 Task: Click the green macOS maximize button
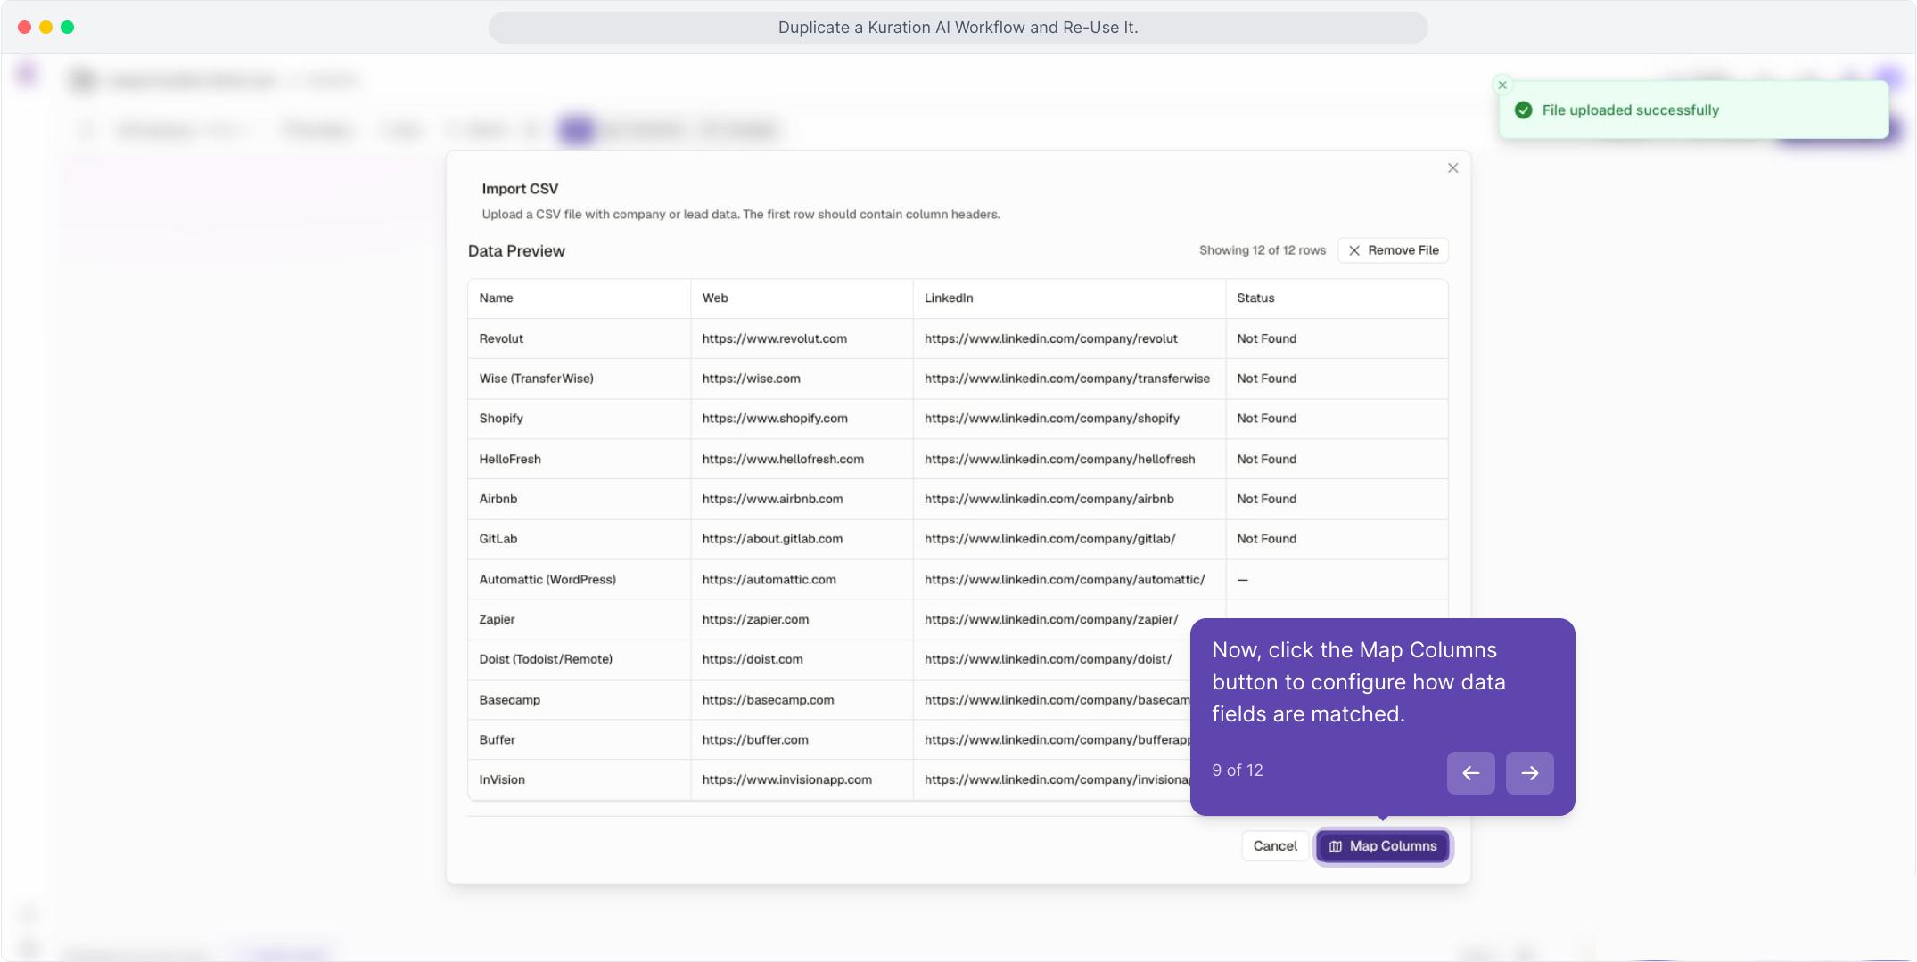(x=68, y=28)
